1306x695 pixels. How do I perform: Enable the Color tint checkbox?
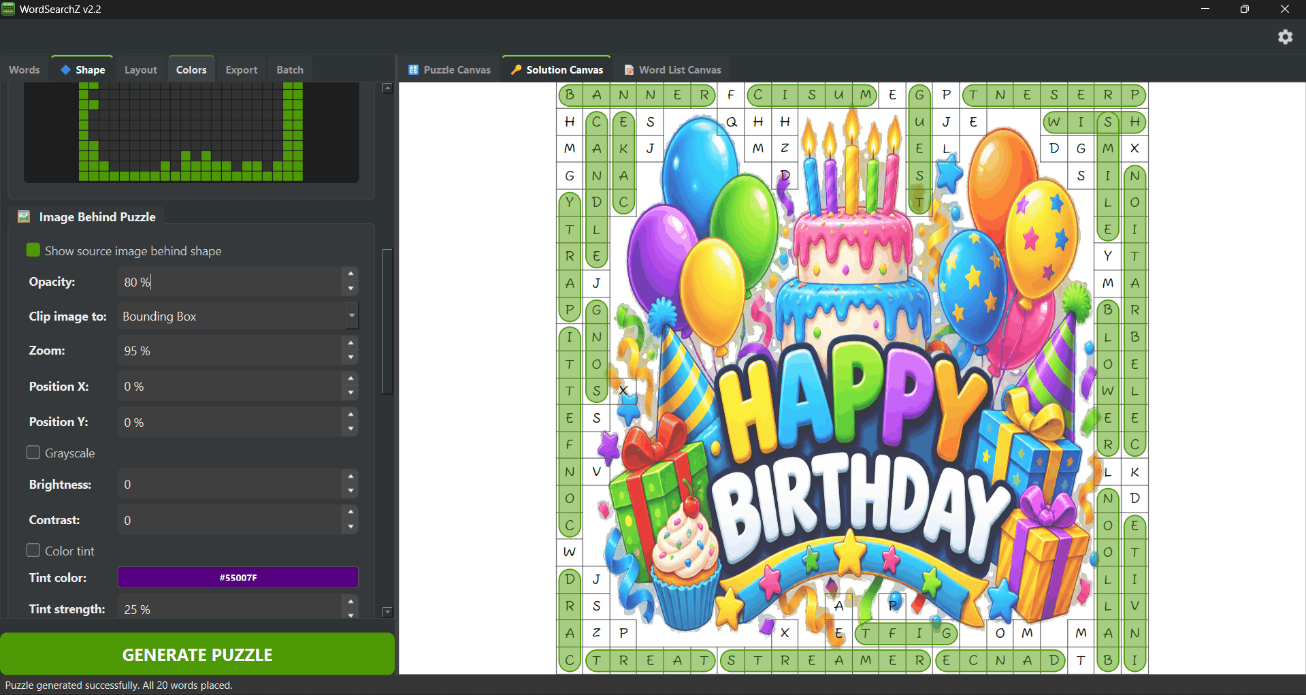click(33, 550)
